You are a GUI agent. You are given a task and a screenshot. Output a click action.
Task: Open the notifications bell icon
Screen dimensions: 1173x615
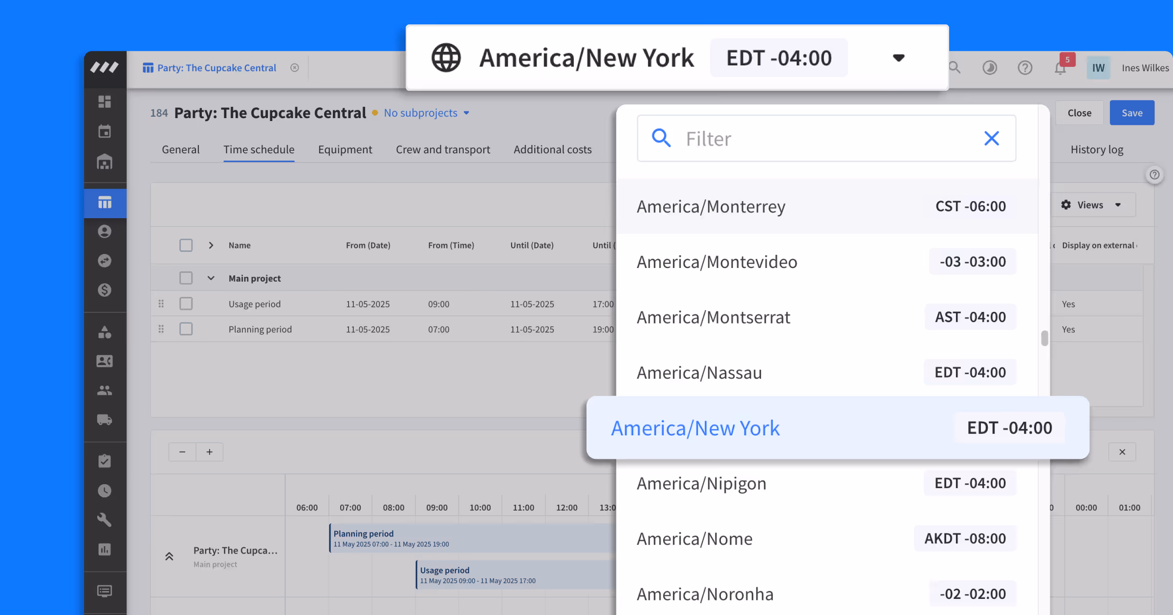(1060, 68)
